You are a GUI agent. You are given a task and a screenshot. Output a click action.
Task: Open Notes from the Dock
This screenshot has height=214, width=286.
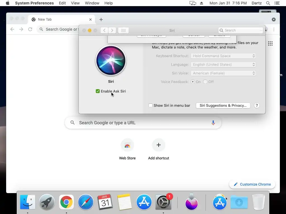tap(124, 202)
